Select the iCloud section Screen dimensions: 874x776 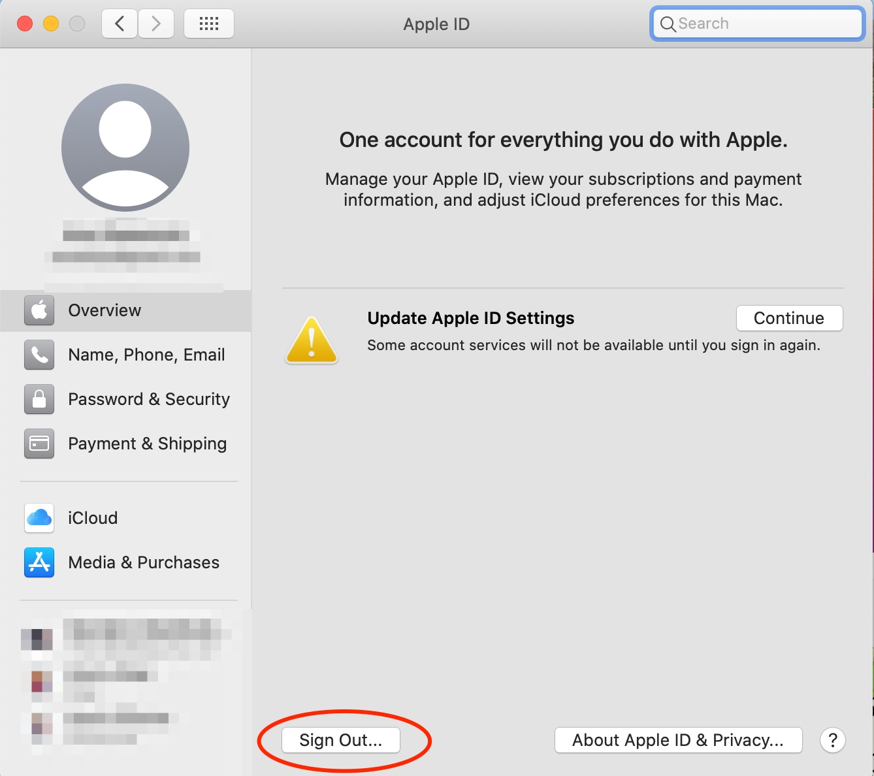(125, 518)
